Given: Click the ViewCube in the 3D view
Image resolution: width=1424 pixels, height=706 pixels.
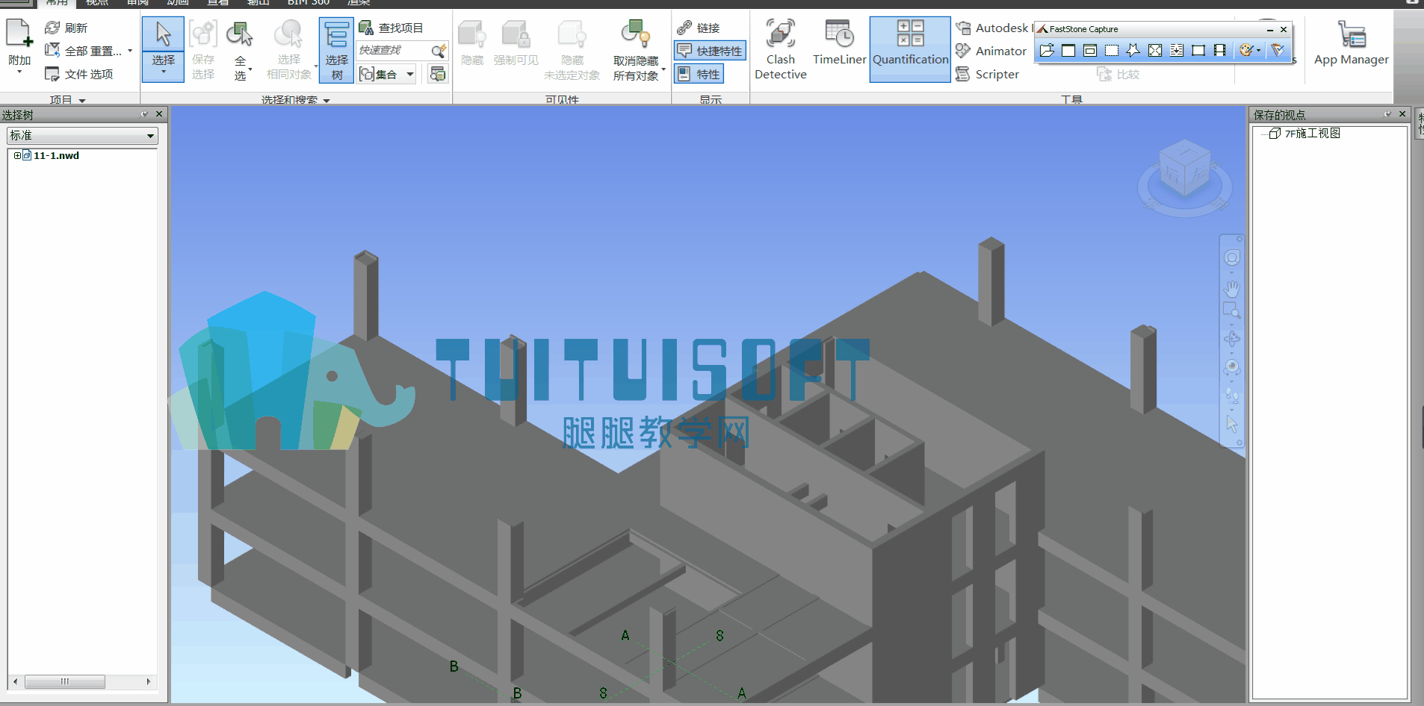Looking at the screenshot, I should (x=1184, y=170).
